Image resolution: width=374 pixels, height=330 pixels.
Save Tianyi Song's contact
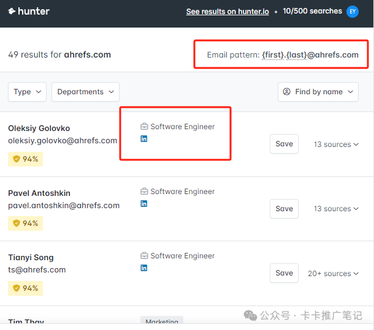(284, 273)
